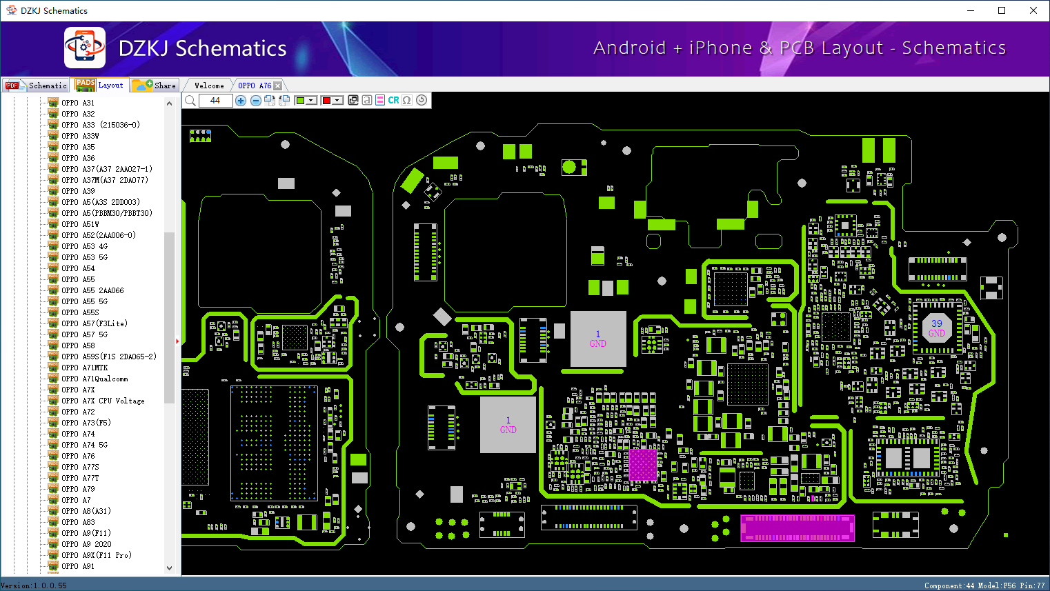Select the chip labeled 39 GND on the board
Image resolution: width=1050 pixels, height=591 pixels.
(937, 328)
